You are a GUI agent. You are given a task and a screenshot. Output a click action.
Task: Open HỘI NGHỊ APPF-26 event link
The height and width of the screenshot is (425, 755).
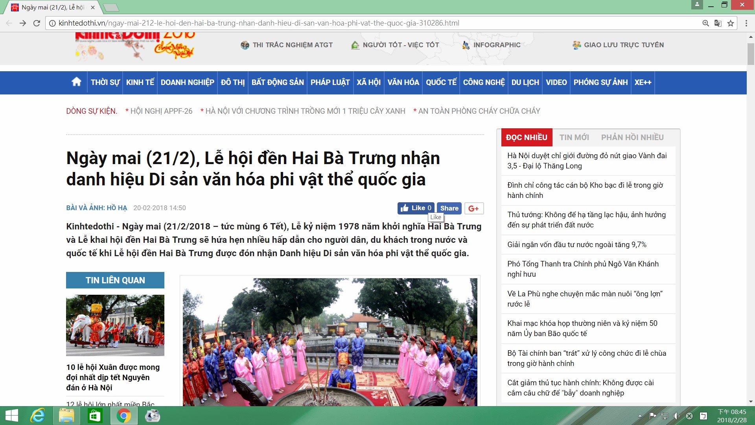pos(161,111)
